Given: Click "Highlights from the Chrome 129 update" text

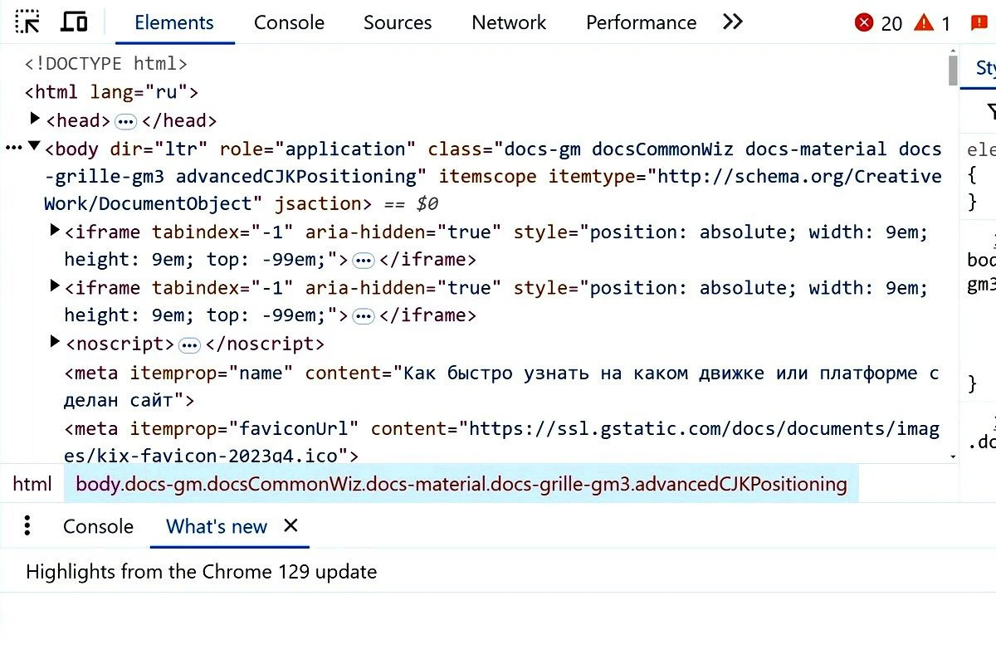Looking at the screenshot, I should pos(202,572).
